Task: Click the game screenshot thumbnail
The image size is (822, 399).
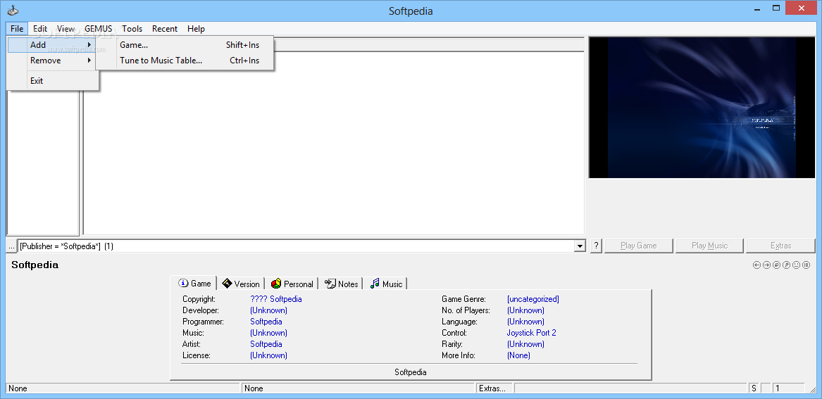Action: [702, 108]
